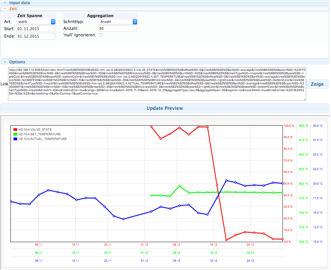331x270 pixels.
Task: Click the green SET_TEMPERATURE legend swatch
Action: 15,134
